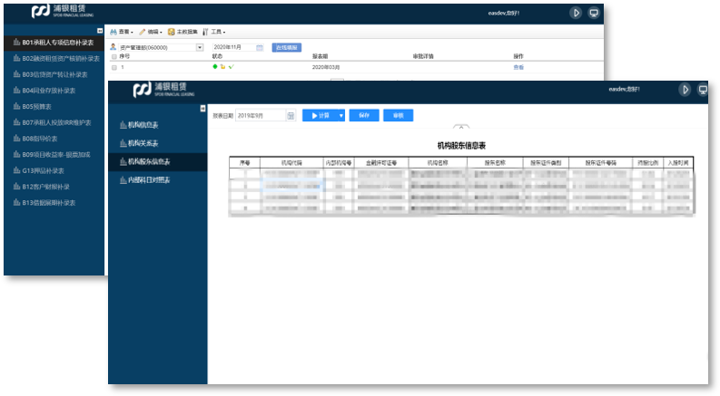The height and width of the screenshot is (396, 720).
Task: Collapse the back window's sidebar with the arrow icon
Action: coord(100,31)
